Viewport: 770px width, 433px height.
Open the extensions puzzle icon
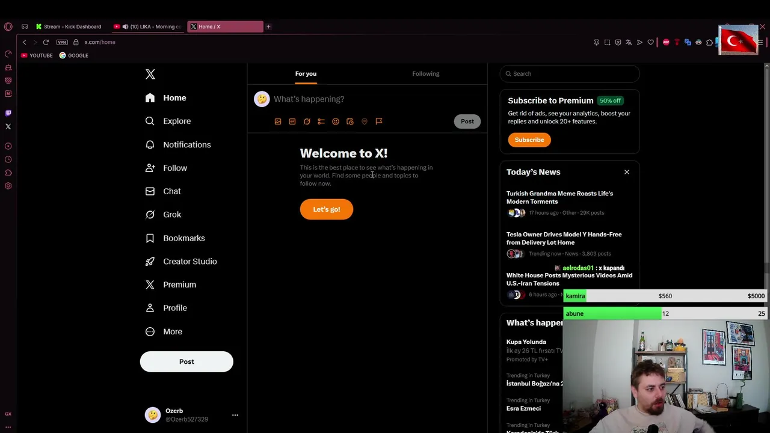point(709,42)
